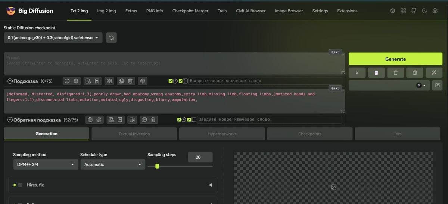Click the trash icon in Подсказка row
Screen dimensions: 448x204
[x=130, y=81]
